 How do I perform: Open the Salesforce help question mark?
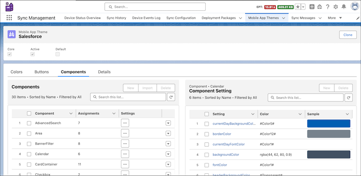[x=328, y=7]
